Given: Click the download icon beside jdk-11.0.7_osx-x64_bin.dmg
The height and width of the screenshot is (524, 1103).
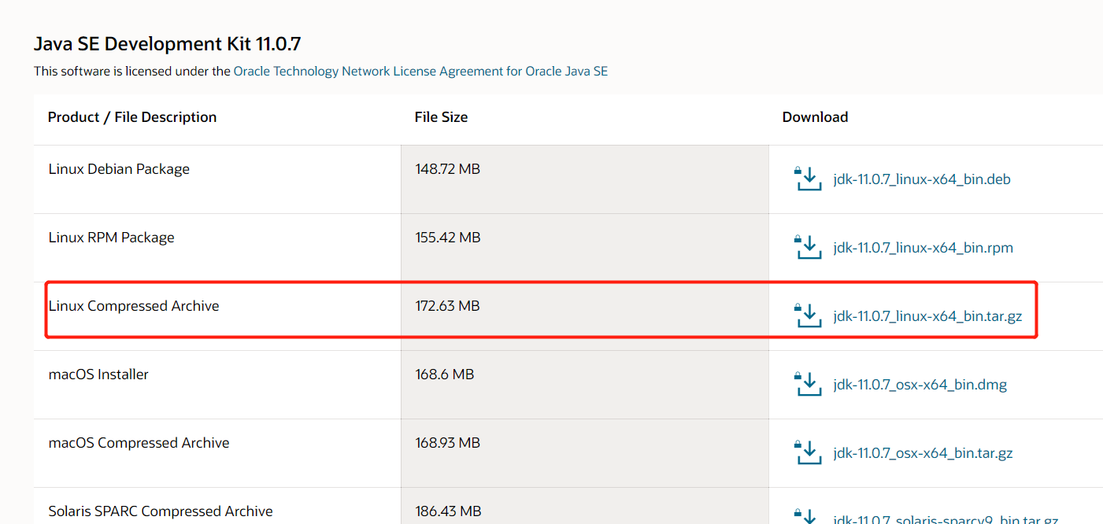Looking at the screenshot, I should tap(808, 385).
